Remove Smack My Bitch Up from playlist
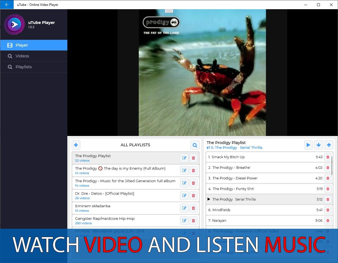The height and width of the screenshot is (263, 338). 328,157
